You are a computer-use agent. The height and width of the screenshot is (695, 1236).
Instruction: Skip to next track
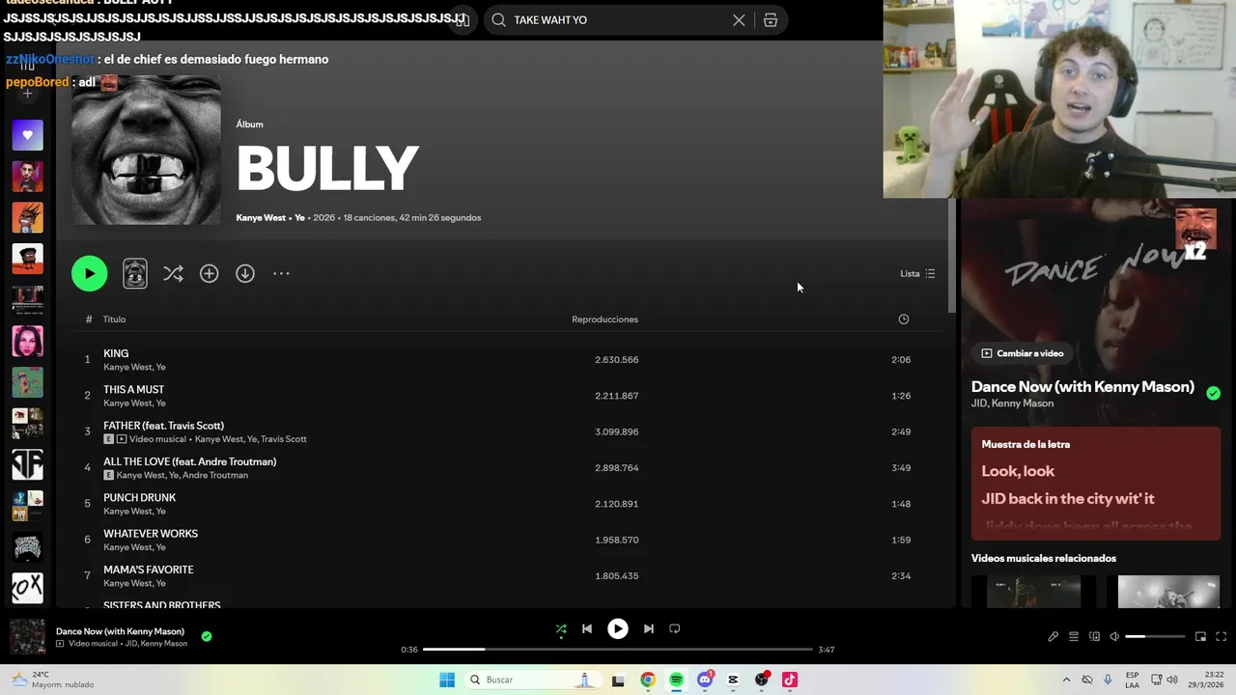pyautogui.click(x=649, y=628)
